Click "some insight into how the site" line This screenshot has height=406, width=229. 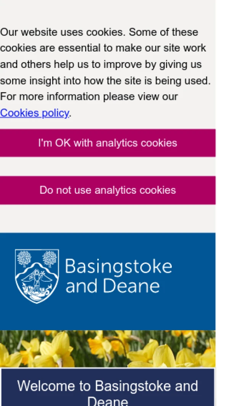pos(105,80)
